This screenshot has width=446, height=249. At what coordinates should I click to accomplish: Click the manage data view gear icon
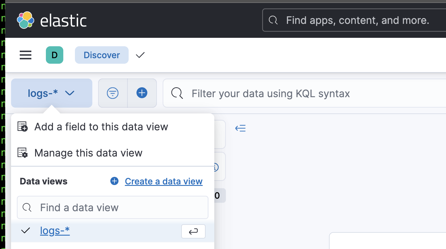tap(23, 153)
